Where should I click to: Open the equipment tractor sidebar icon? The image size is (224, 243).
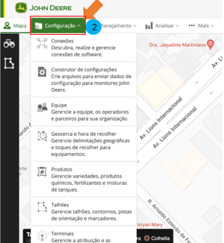[x=9, y=44]
